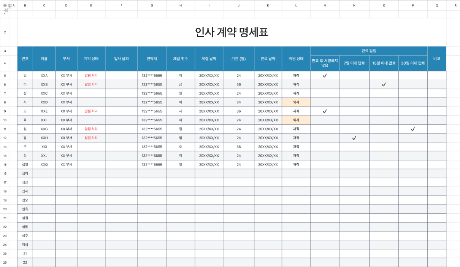Click the 부서 header cell
This screenshot has height=267, width=460.
(67, 59)
